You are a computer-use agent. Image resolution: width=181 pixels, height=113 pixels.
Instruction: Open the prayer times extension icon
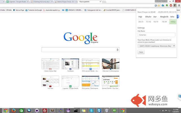(x=175, y=5)
